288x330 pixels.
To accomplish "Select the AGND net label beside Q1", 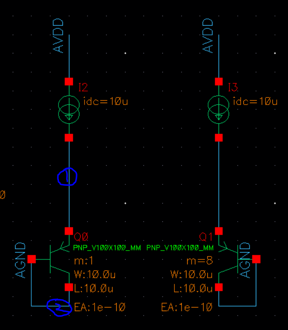I will point(245,260).
